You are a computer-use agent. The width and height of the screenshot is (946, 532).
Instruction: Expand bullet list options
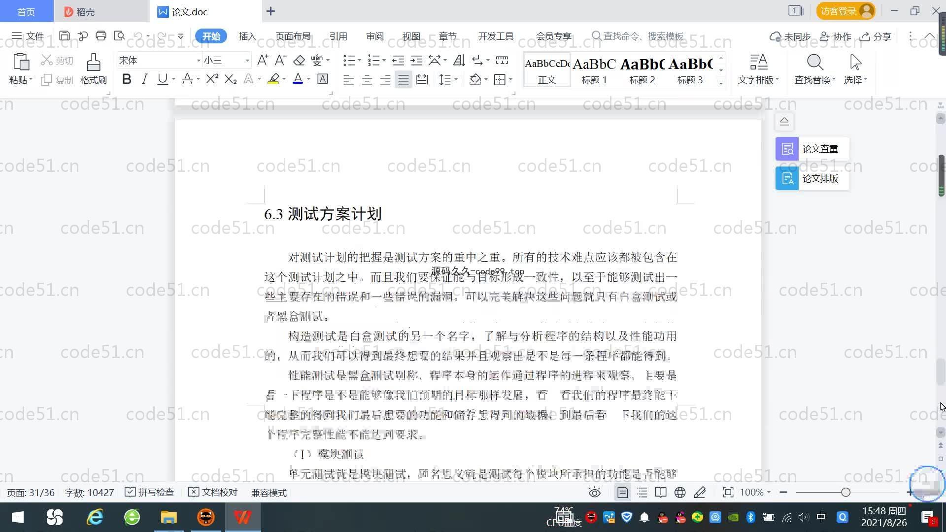pyautogui.click(x=359, y=61)
